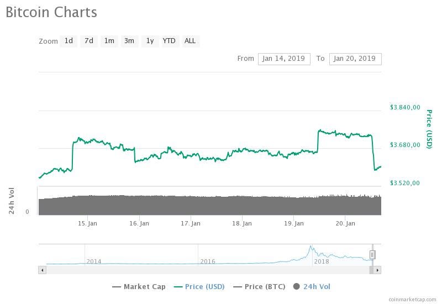The height and width of the screenshot is (304, 442).
Task: Click the 2016 label in navigator
Action: pyautogui.click(x=208, y=261)
